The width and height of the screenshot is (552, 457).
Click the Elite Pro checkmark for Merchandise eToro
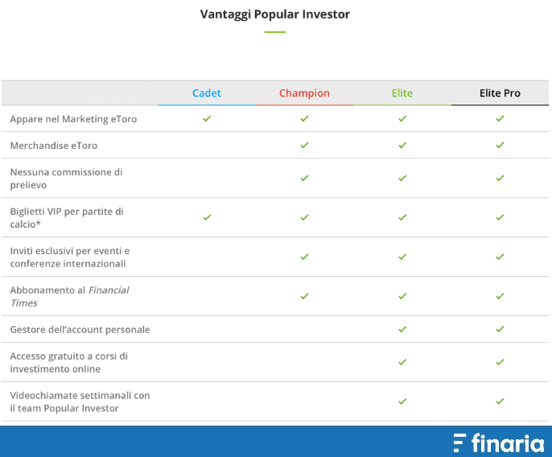pyautogui.click(x=500, y=145)
